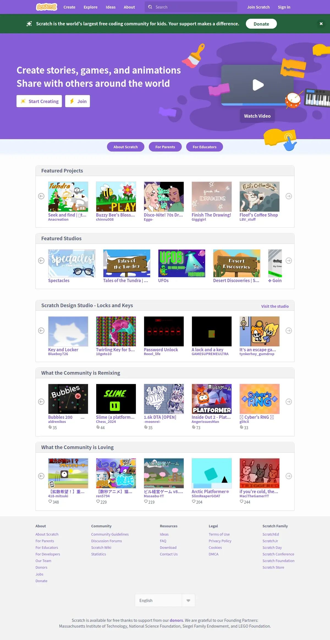Click the search magnifier icon
The image size is (330, 640).
[150, 7]
